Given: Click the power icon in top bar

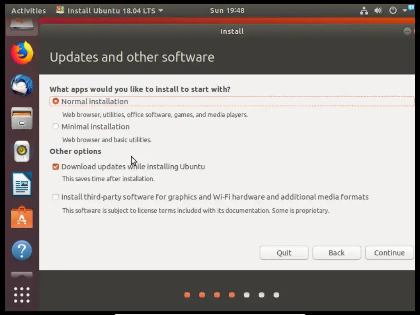Looking at the screenshot, I should tap(393, 10).
